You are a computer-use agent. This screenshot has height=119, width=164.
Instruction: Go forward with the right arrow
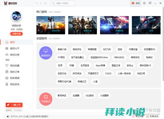(x=41, y=3)
